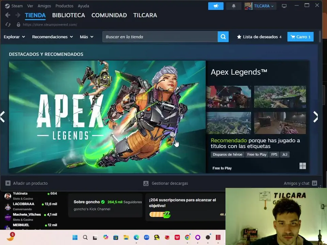The width and height of the screenshot is (327, 245).
Task: View the first Apex Legends screenshot thumbnail
Action: 229,97
